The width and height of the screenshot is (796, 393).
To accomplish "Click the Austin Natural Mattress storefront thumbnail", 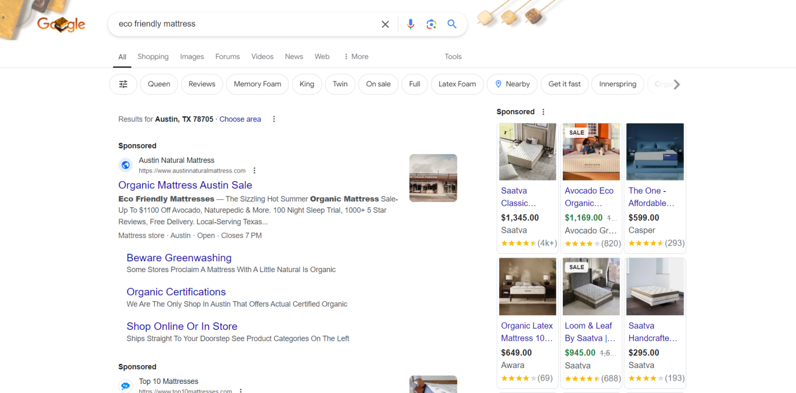I will [433, 178].
